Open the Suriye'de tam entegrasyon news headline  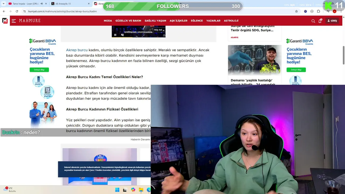tap(253, 28)
